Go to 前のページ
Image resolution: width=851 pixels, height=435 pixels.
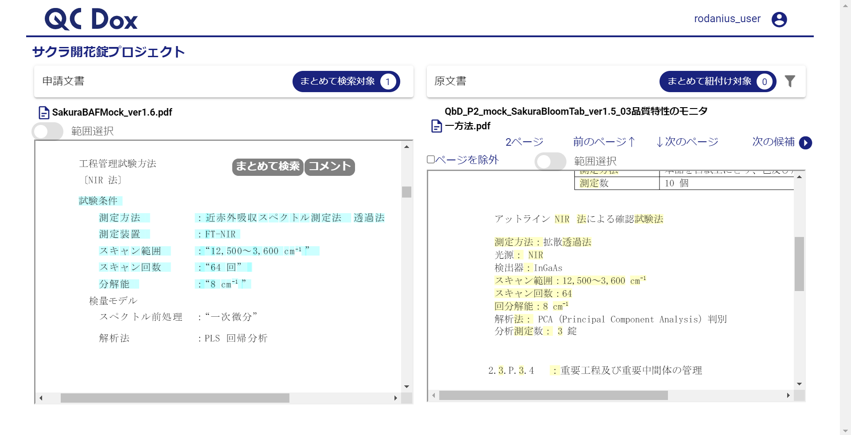[605, 142]
